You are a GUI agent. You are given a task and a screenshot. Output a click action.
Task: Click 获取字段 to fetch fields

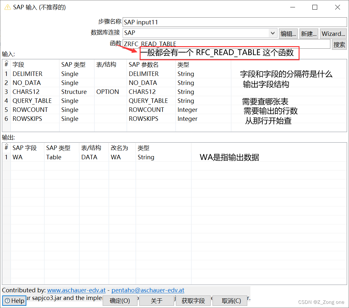pyautogui.click(x=193, y=301)
